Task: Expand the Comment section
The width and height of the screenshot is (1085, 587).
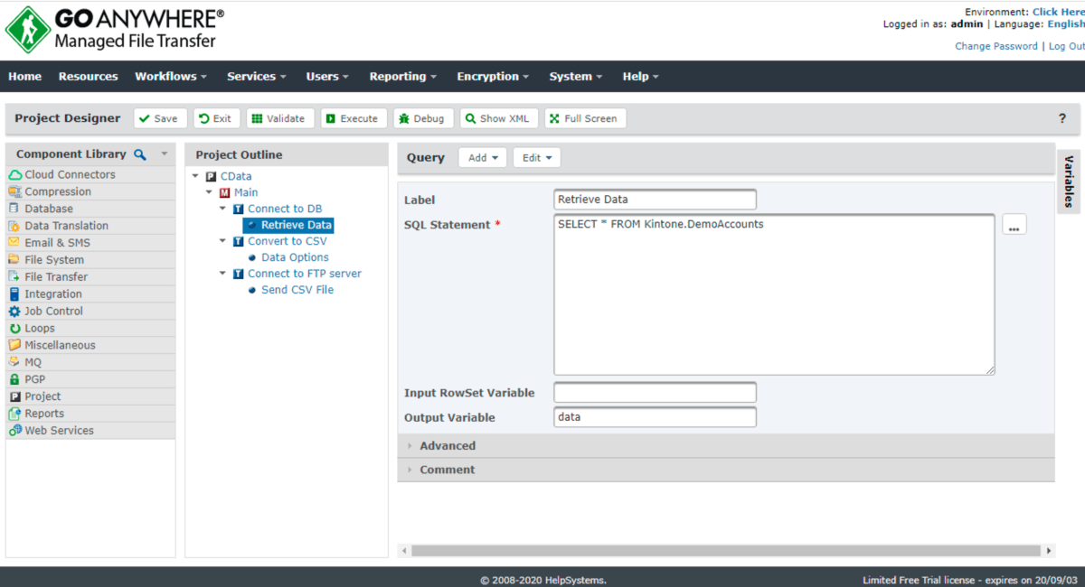Action: pyautogui.click(x=726, y=470)
